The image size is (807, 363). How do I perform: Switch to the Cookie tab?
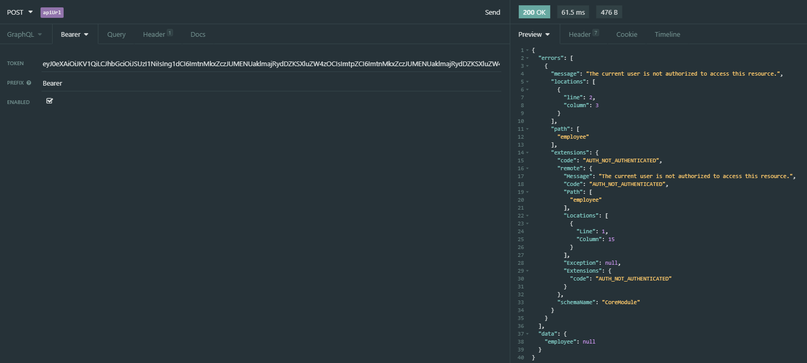tap(627, 34)
